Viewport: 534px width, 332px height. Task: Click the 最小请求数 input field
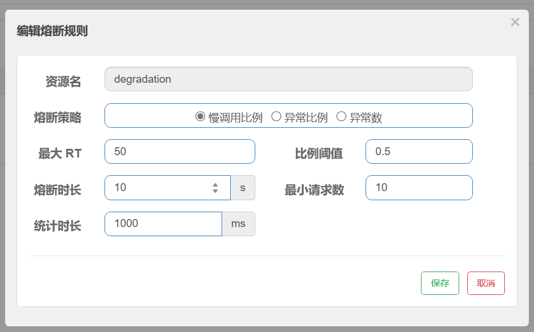(x=419, y=188)
